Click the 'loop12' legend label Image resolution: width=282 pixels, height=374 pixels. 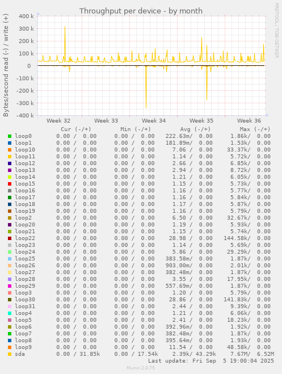(x=25, y=163)
